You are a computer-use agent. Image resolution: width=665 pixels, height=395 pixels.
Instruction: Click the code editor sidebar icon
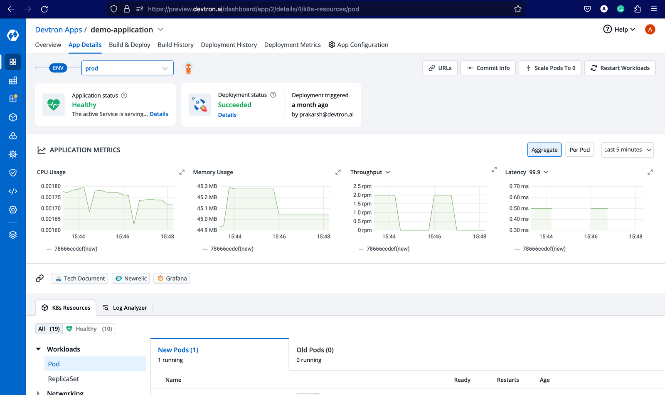click(13, 191)
